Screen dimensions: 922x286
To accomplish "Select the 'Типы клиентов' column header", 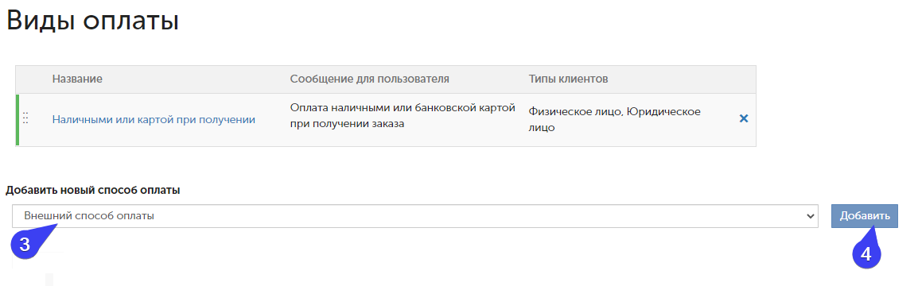I will click(568, 79).
